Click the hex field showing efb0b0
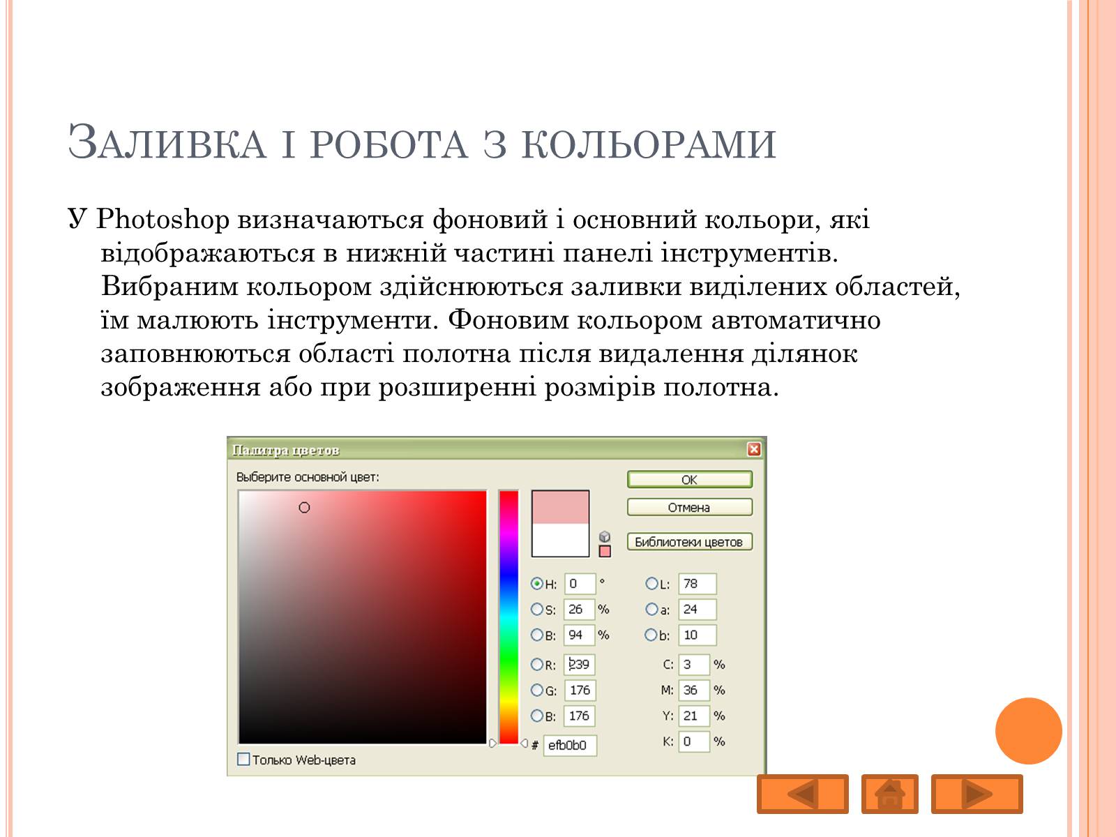The image size is (1116, 837). pyautogui.click(x=570, y=745)
